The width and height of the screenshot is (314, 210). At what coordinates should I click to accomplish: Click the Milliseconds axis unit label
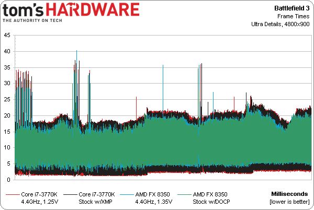(x=289, y=194)
